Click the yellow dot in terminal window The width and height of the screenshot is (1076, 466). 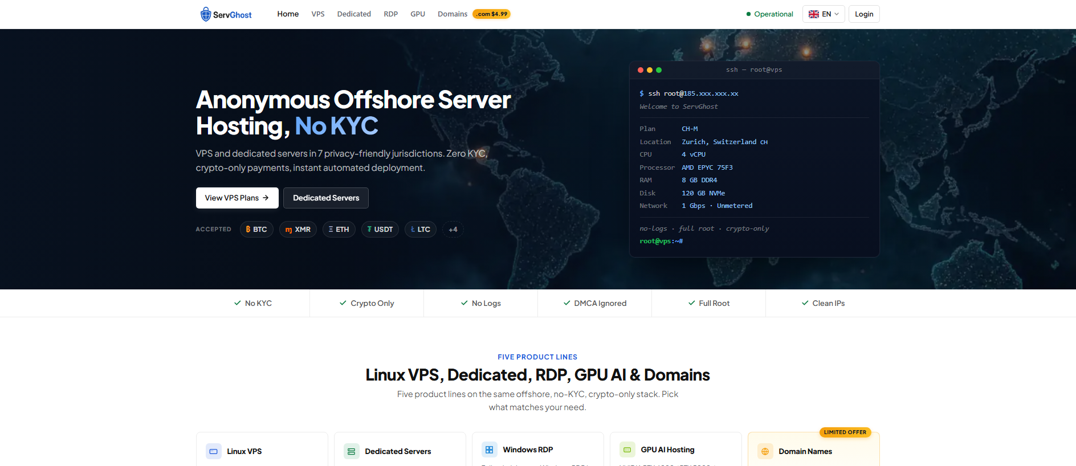(650, 70)
